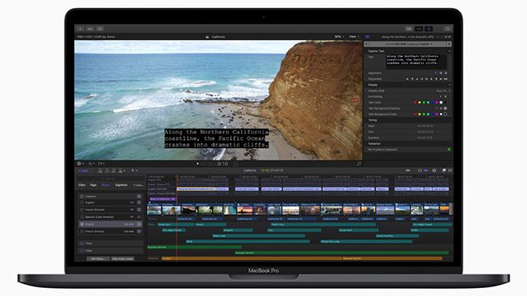Image resolution: width=527 pixels, height=296 pixels.
Task: Click the Hide Audio Lanes button
Action: pyautogui.click(x=123, y=259)
